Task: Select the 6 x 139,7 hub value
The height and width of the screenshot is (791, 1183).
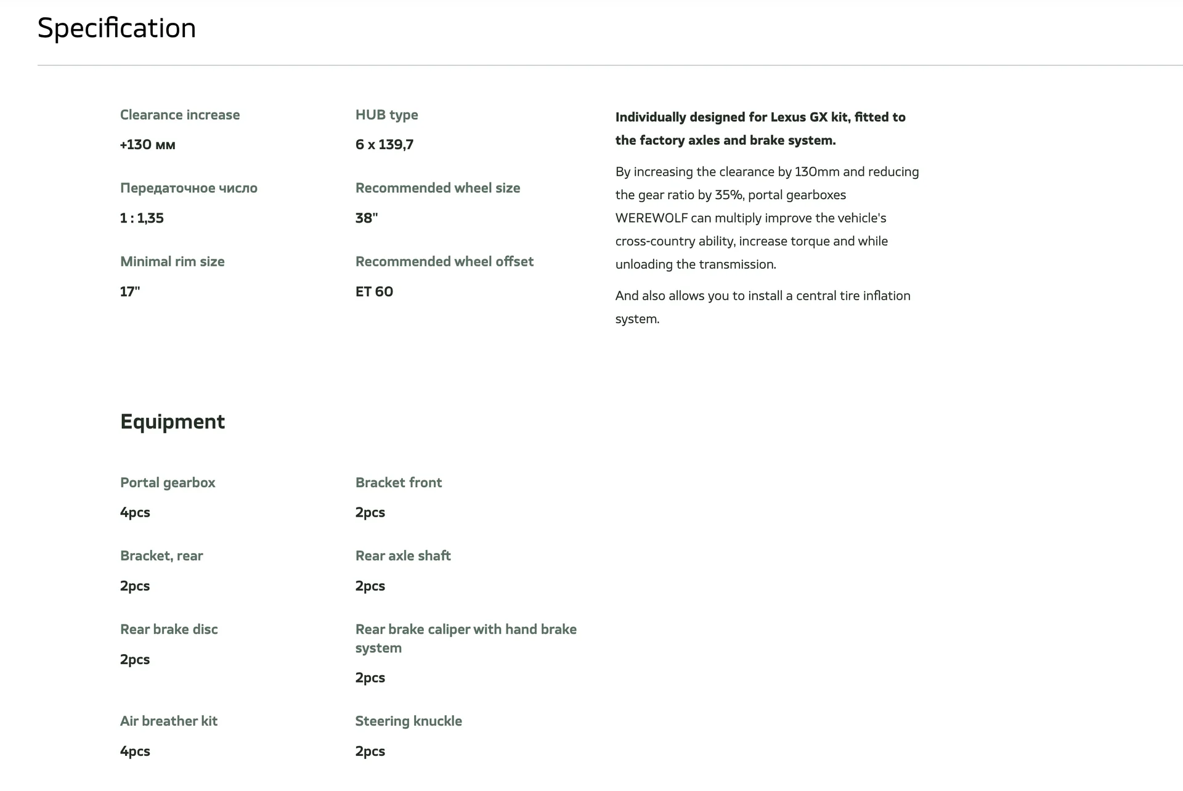Action: (384, 145)
